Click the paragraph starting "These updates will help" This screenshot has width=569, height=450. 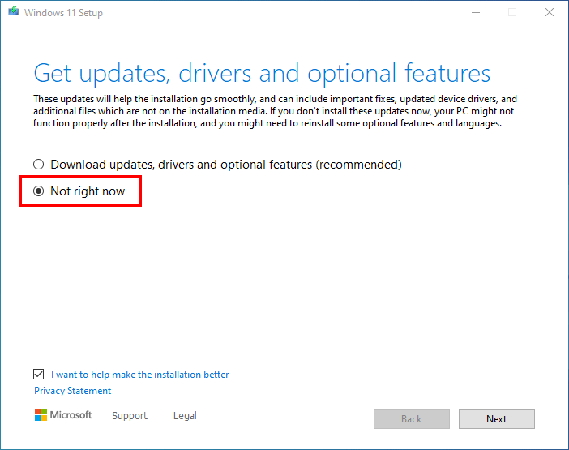point(275,111)
